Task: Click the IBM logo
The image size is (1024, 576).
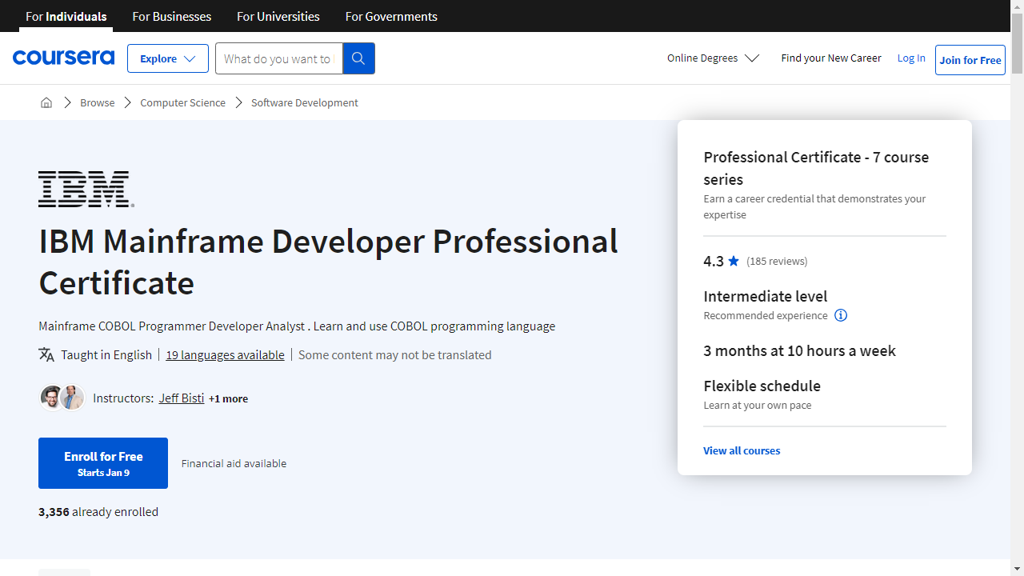Action: tap(86, 189)
